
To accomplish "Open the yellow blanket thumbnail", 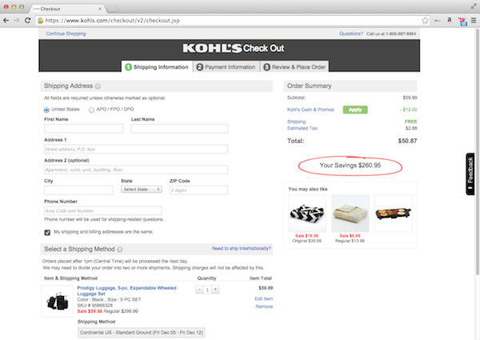I will pos(350,214).
